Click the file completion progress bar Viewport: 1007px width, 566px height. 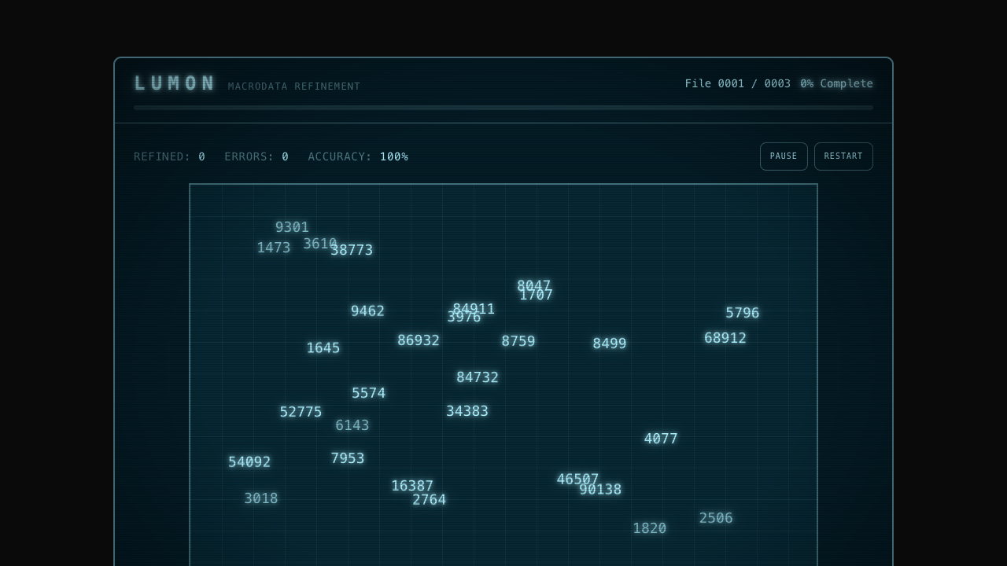(503, 108)
